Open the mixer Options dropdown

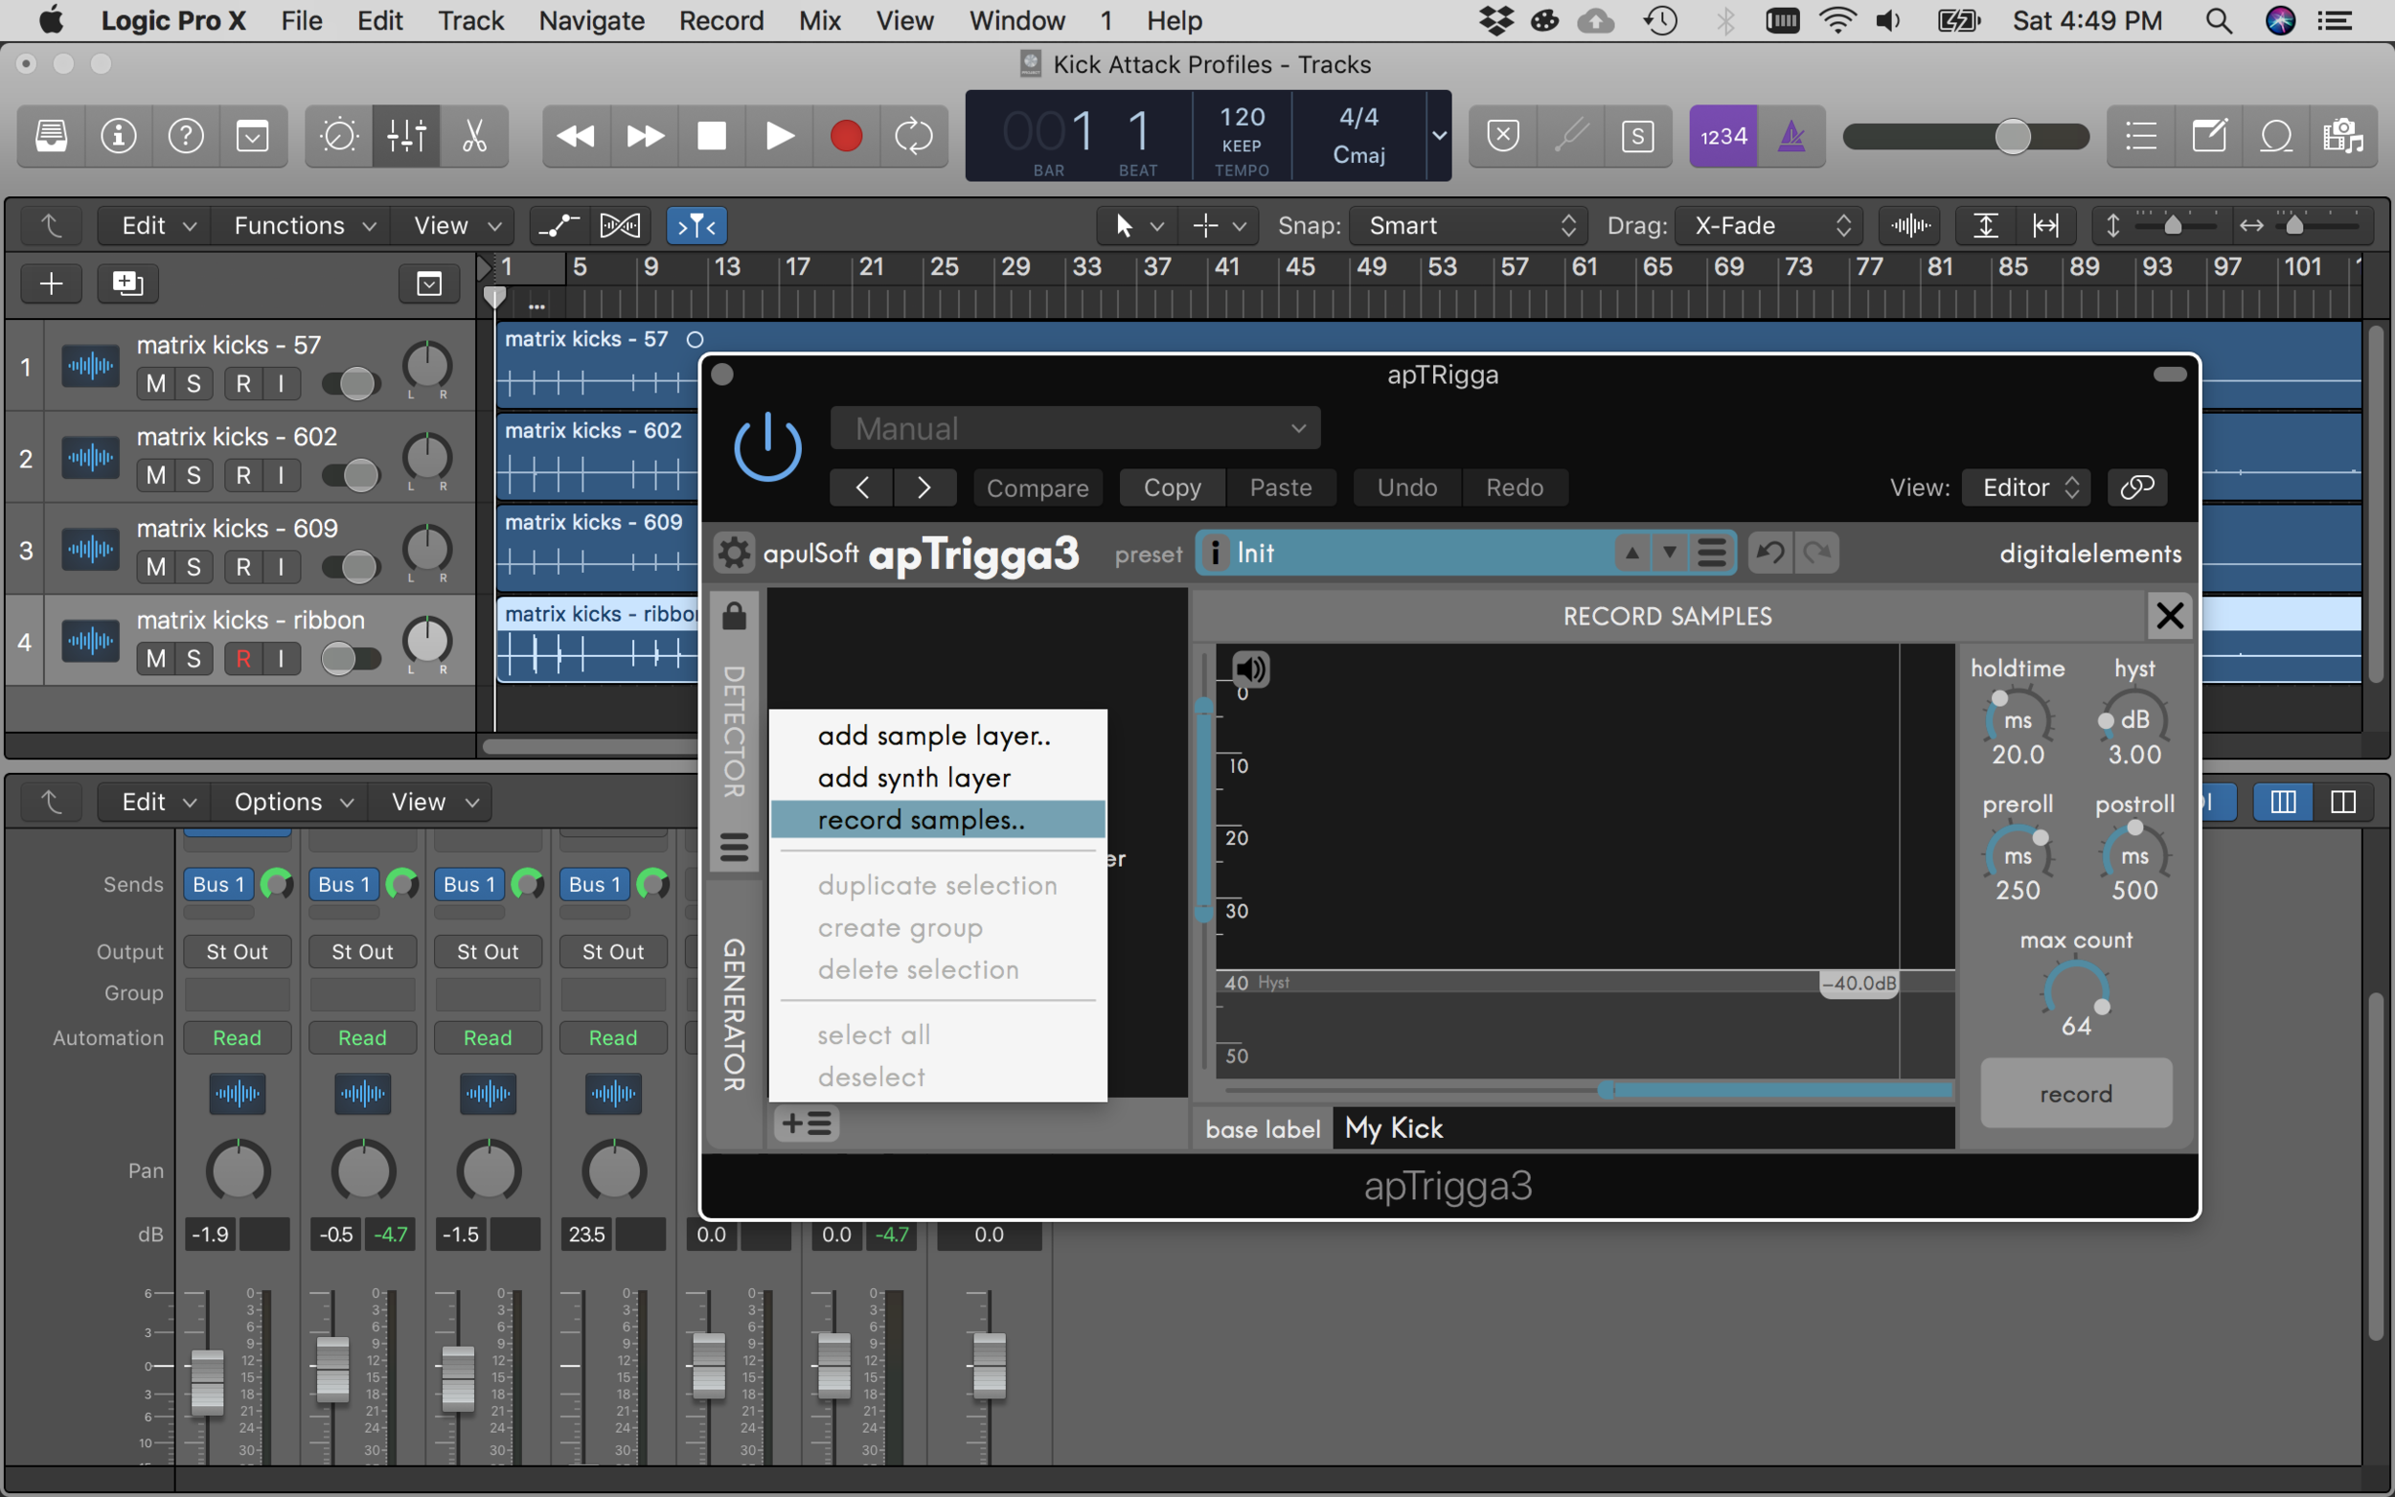point(293,802)
